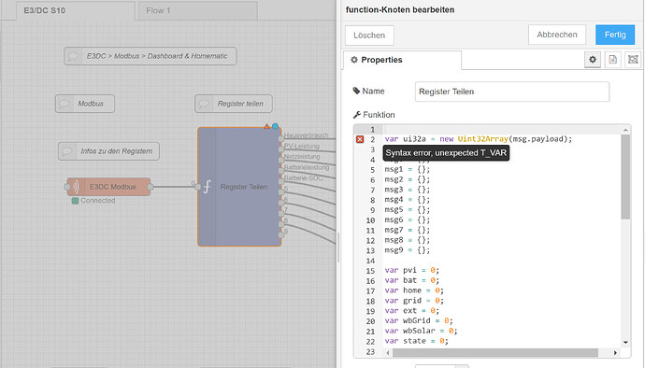Click the E3DC Modbus node output port
The height and width of the screenshot is (368, 645).
[x=150, y=187]
